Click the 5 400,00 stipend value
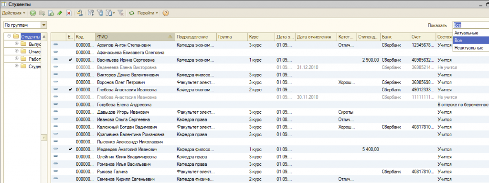This screenshot has height=183, width=489. (371, 150)
